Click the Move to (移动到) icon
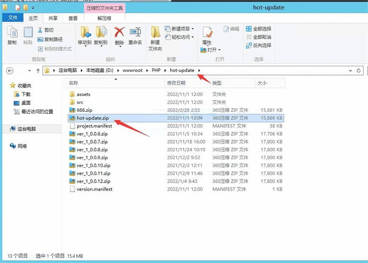Image resolution: width=368 pixels, height=263 pixels. 85,32
